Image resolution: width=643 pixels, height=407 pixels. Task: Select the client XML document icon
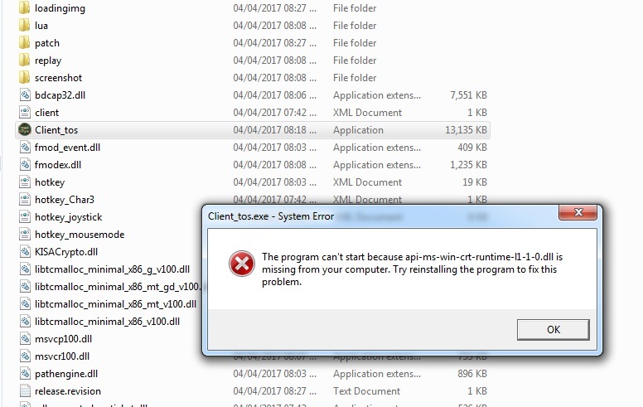tap(25, 113)
